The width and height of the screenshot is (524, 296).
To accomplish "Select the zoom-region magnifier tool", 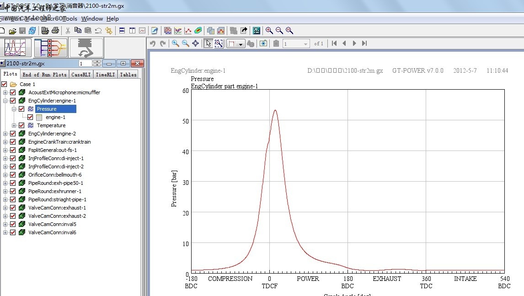I will (x=219, y=43).
